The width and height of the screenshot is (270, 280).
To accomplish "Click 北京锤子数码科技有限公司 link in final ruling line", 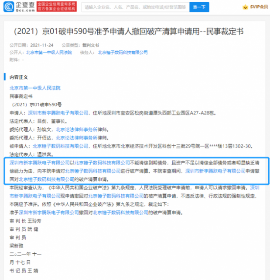I will 120,213.
